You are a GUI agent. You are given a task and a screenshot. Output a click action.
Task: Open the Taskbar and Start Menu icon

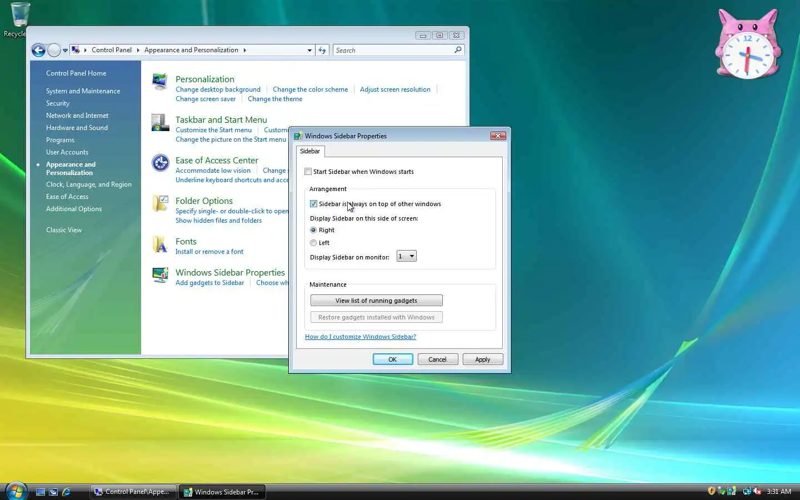(160, 122)
